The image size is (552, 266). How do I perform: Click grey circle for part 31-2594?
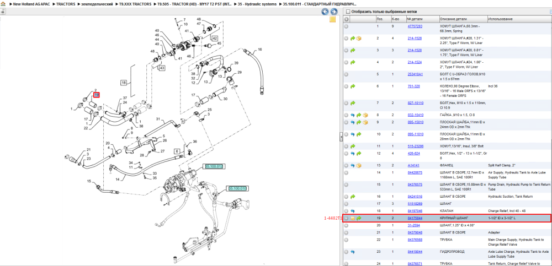(347, 226)
